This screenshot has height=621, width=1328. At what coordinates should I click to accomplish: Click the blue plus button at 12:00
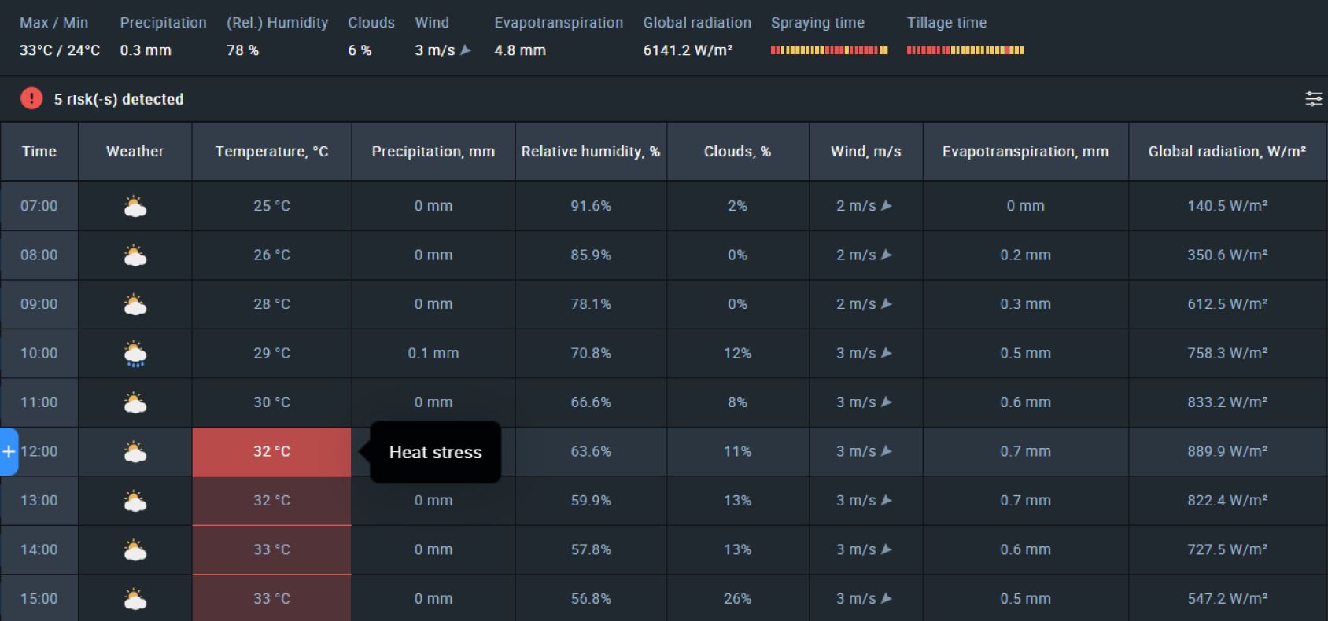pos(9,452)
